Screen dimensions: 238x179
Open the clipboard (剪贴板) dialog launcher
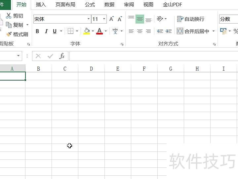[28, 44]
